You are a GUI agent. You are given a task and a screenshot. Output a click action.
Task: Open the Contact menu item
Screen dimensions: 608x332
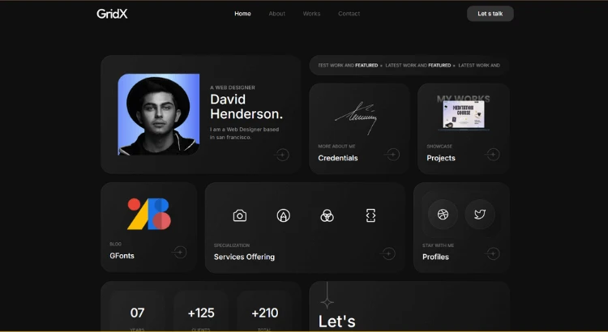click(x=349, y=14)
